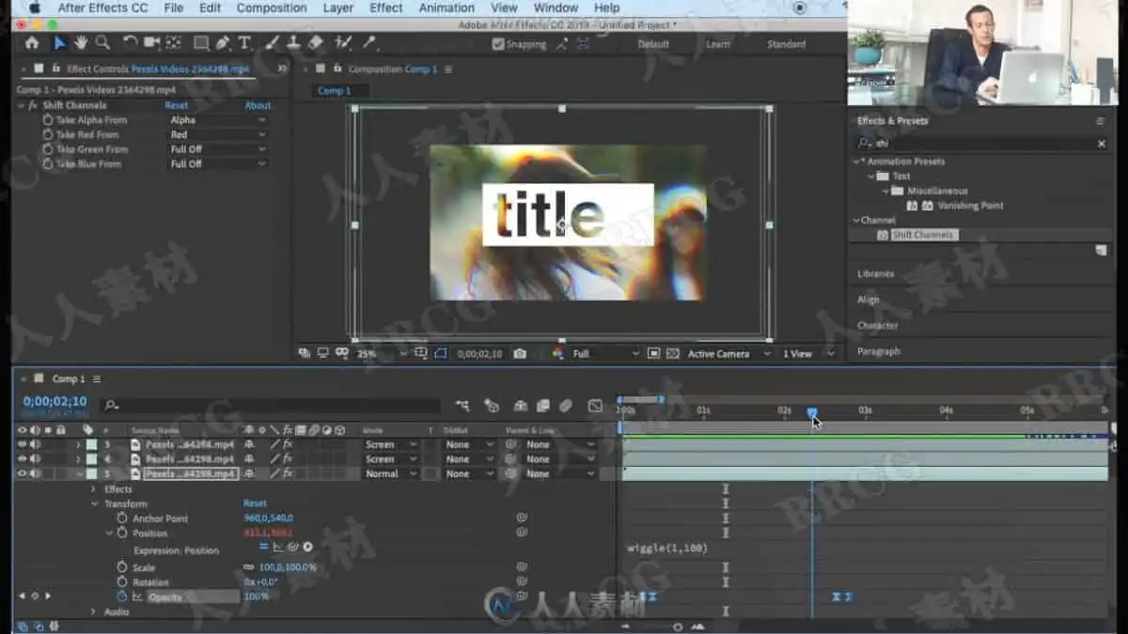The height and width of the screenshot is (634, 1128).
Task: Click the Hide Shy Layers timeline button
Action: pos(520,406)
